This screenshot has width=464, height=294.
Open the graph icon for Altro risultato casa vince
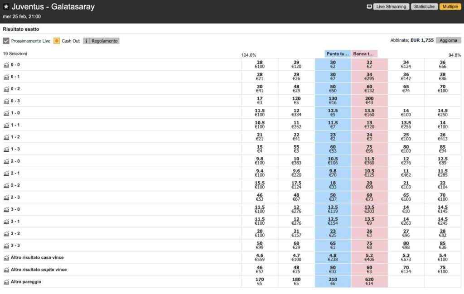pyautogui.click(x=6, y=257)
